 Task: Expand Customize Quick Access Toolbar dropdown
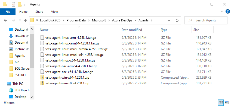point(24,5)
